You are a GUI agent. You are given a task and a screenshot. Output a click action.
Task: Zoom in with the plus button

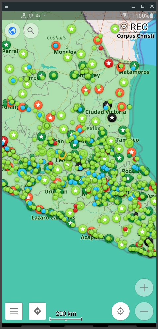(144, 288)
